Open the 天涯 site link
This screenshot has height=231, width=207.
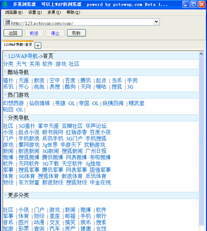point(24,81)
